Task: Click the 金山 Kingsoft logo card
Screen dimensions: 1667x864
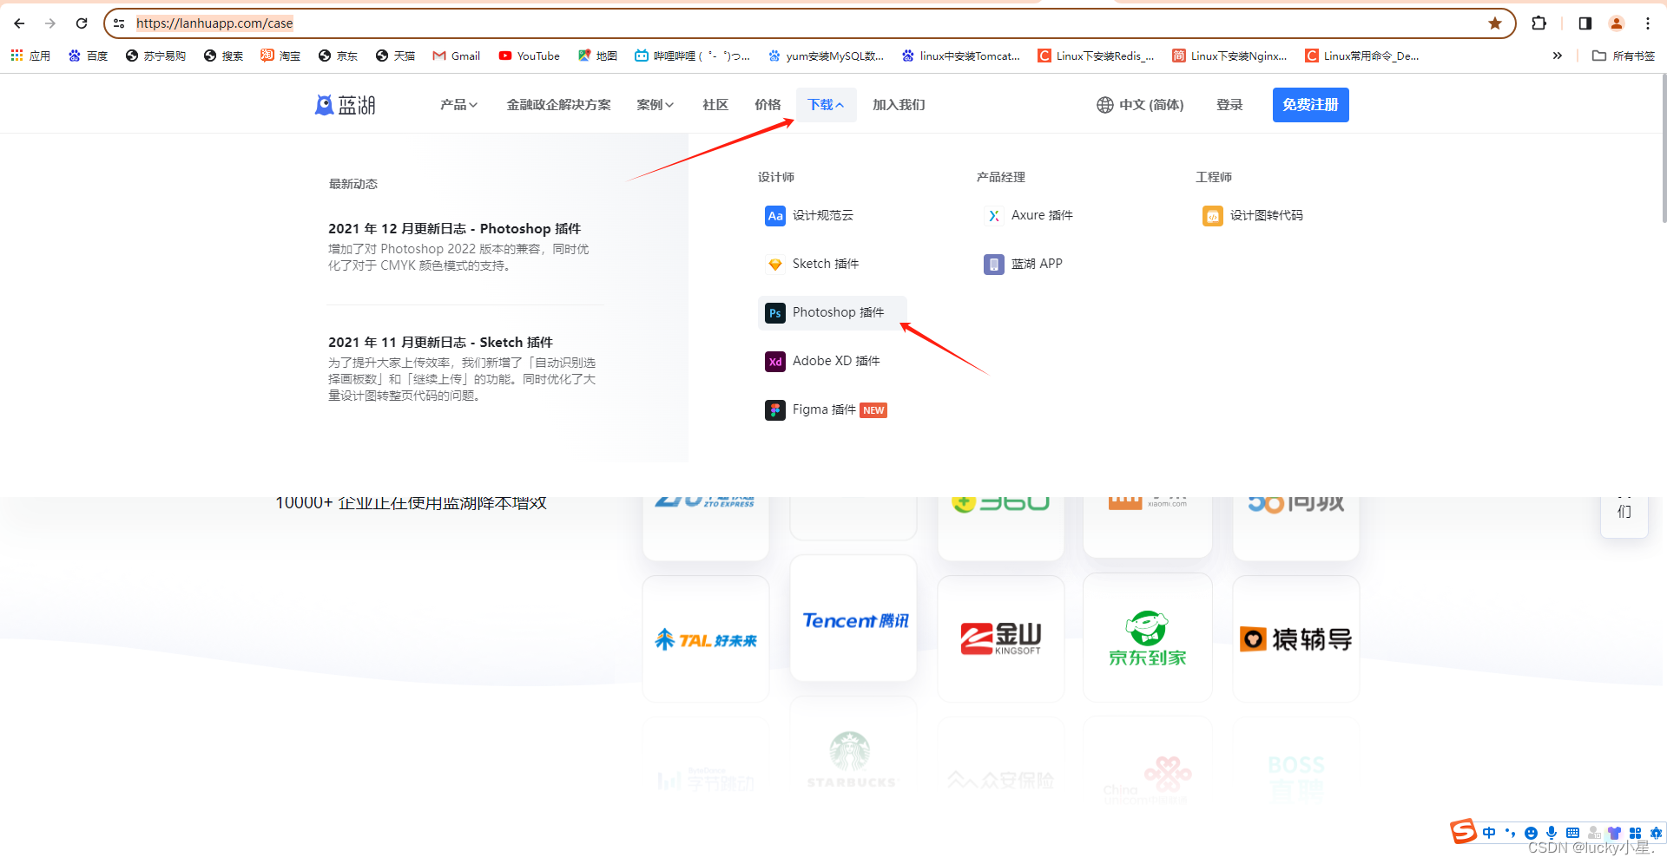Action: (x=1001, y=638)
